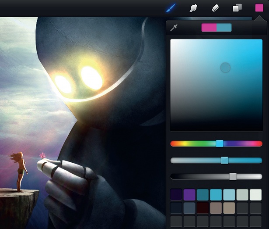This screenshot has width=269, height=229.
Task: Choose the slate blue palette swatch
Action: coord(189,208)
